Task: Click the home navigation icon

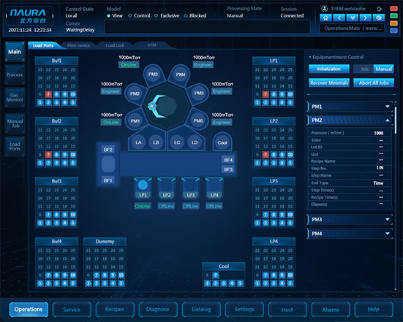Action: tap(325, 18)
